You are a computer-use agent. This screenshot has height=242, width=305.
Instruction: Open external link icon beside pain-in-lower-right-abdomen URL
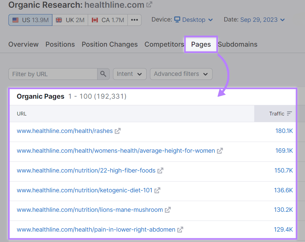pos(180,230)
